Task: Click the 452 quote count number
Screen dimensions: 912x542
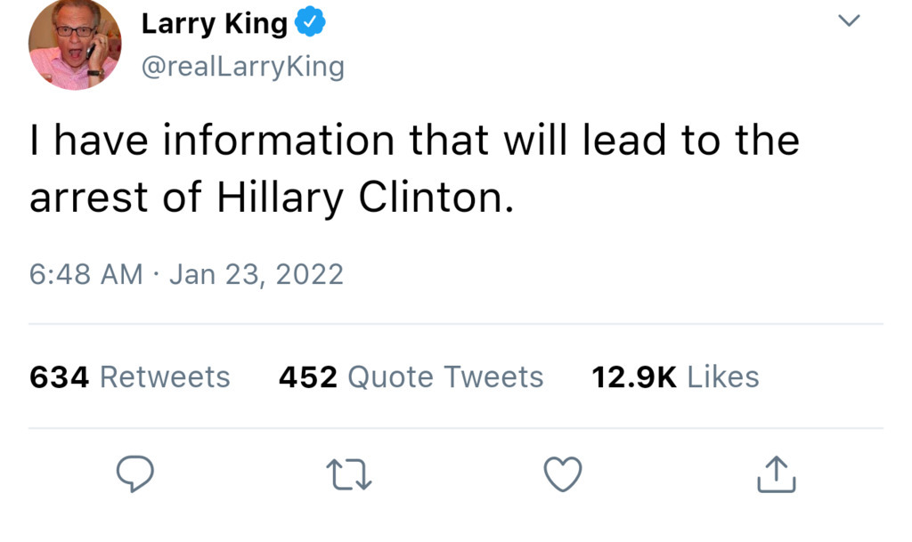Action: pyautogui.click(x=307, y=377)
